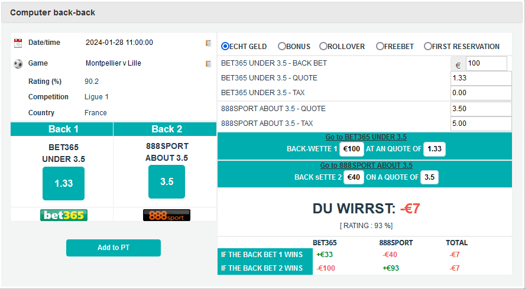
Task: Copy the game name with clipboard icon
Action: [x=209, y=64]
